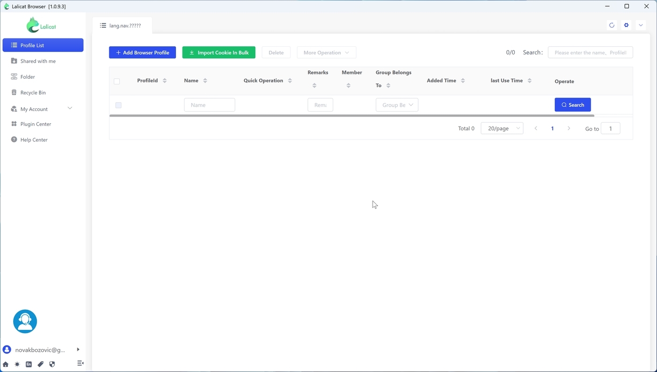Click the Lalicat logo
This screenshot has width=657, height=372.
tap(41, 25)
